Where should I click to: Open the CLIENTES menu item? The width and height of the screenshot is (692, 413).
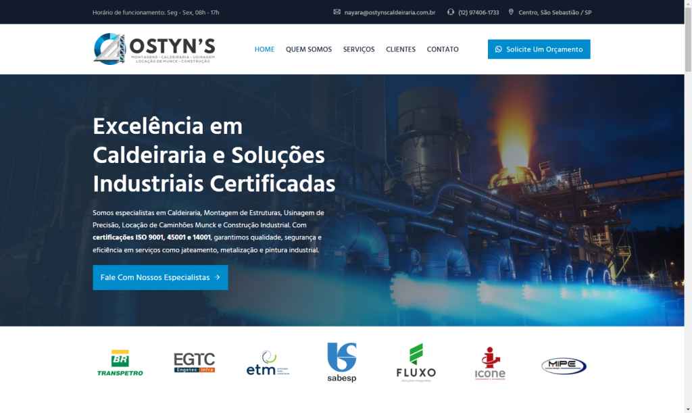click(401, 49)
